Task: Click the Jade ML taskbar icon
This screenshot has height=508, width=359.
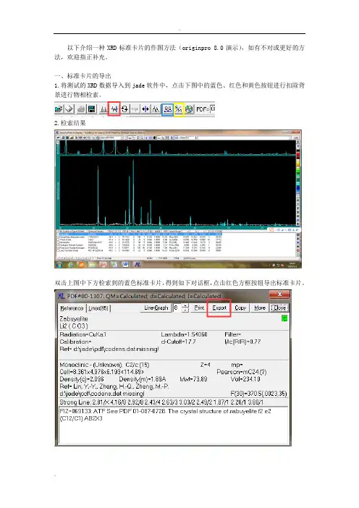Action: click(138, 264)
